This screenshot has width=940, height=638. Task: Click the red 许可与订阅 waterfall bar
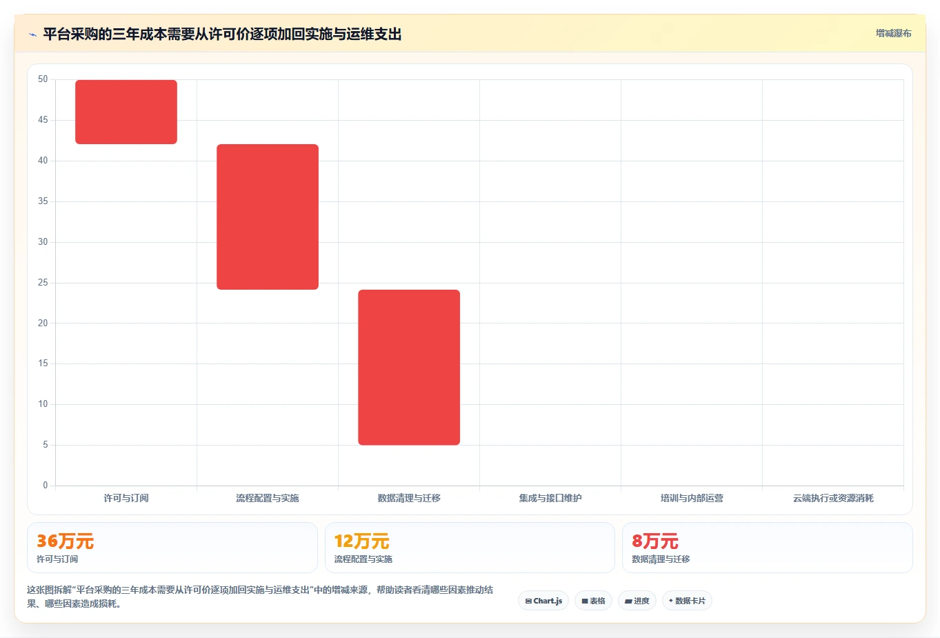click(126, 112)
